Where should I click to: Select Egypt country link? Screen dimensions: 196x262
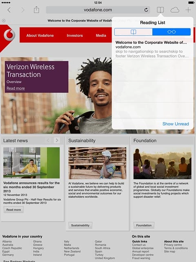[6, 251]
